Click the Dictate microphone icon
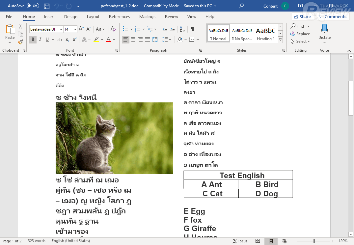The height and width of the screenshot is (245, 354). point(324,29)
